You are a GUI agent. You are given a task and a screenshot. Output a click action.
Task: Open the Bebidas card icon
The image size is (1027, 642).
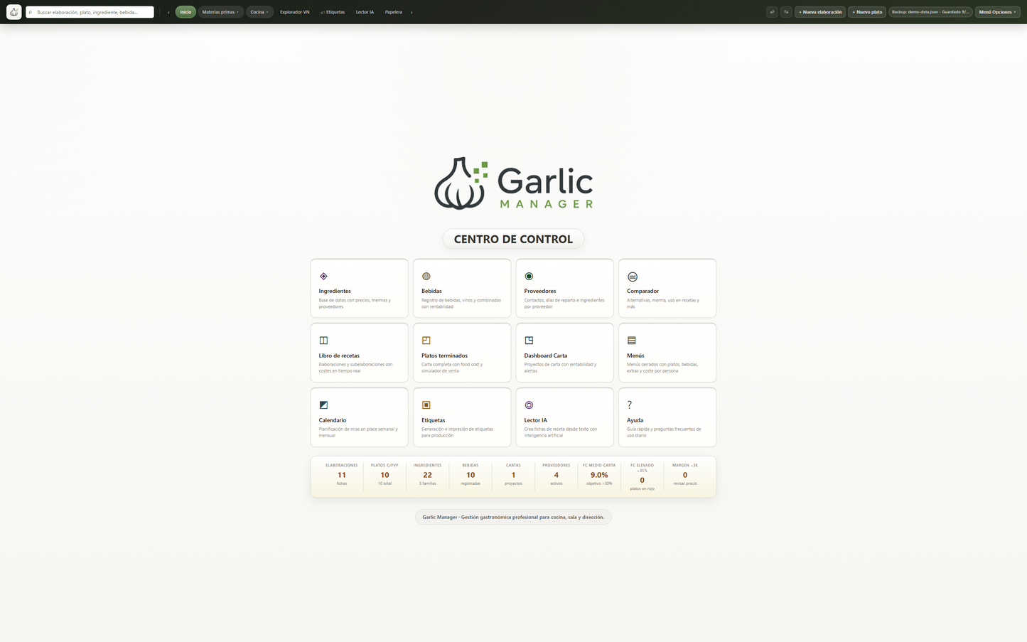coord(426,277)
